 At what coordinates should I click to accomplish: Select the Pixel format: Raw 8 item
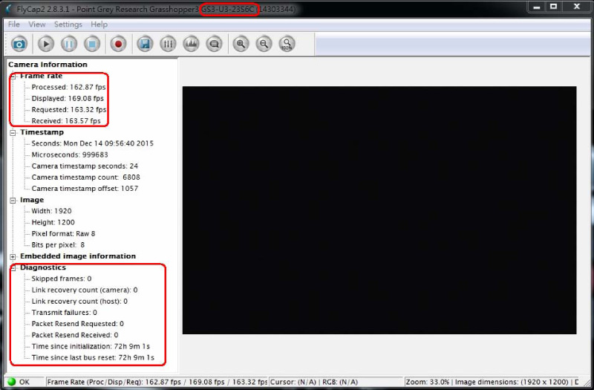[x=63, y=233]
